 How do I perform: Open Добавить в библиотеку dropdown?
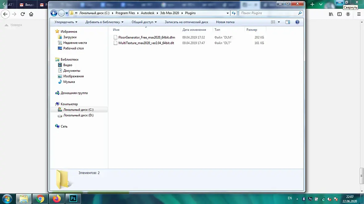click(x=104, y=22)
